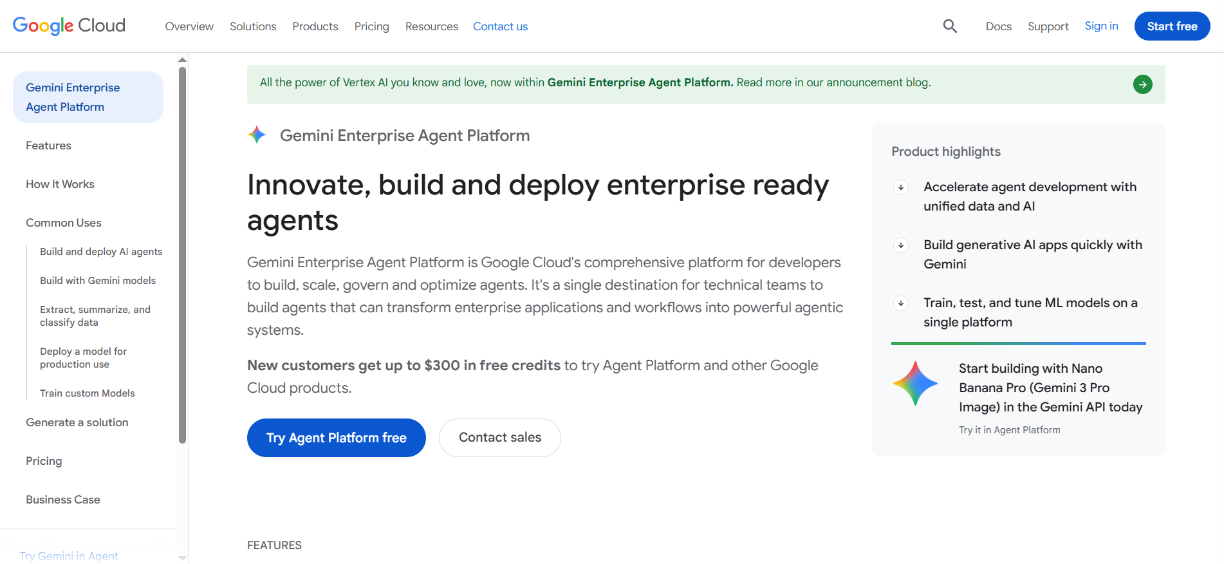Click the Gemini sparkle icon beside product title
Viewport: 1224px width, 564px height.
(257, 135)
